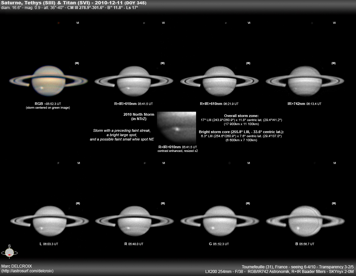Click "contrast enhanced, resized x2" caption
The image size is (356, 276).
(x=178, y=151)
